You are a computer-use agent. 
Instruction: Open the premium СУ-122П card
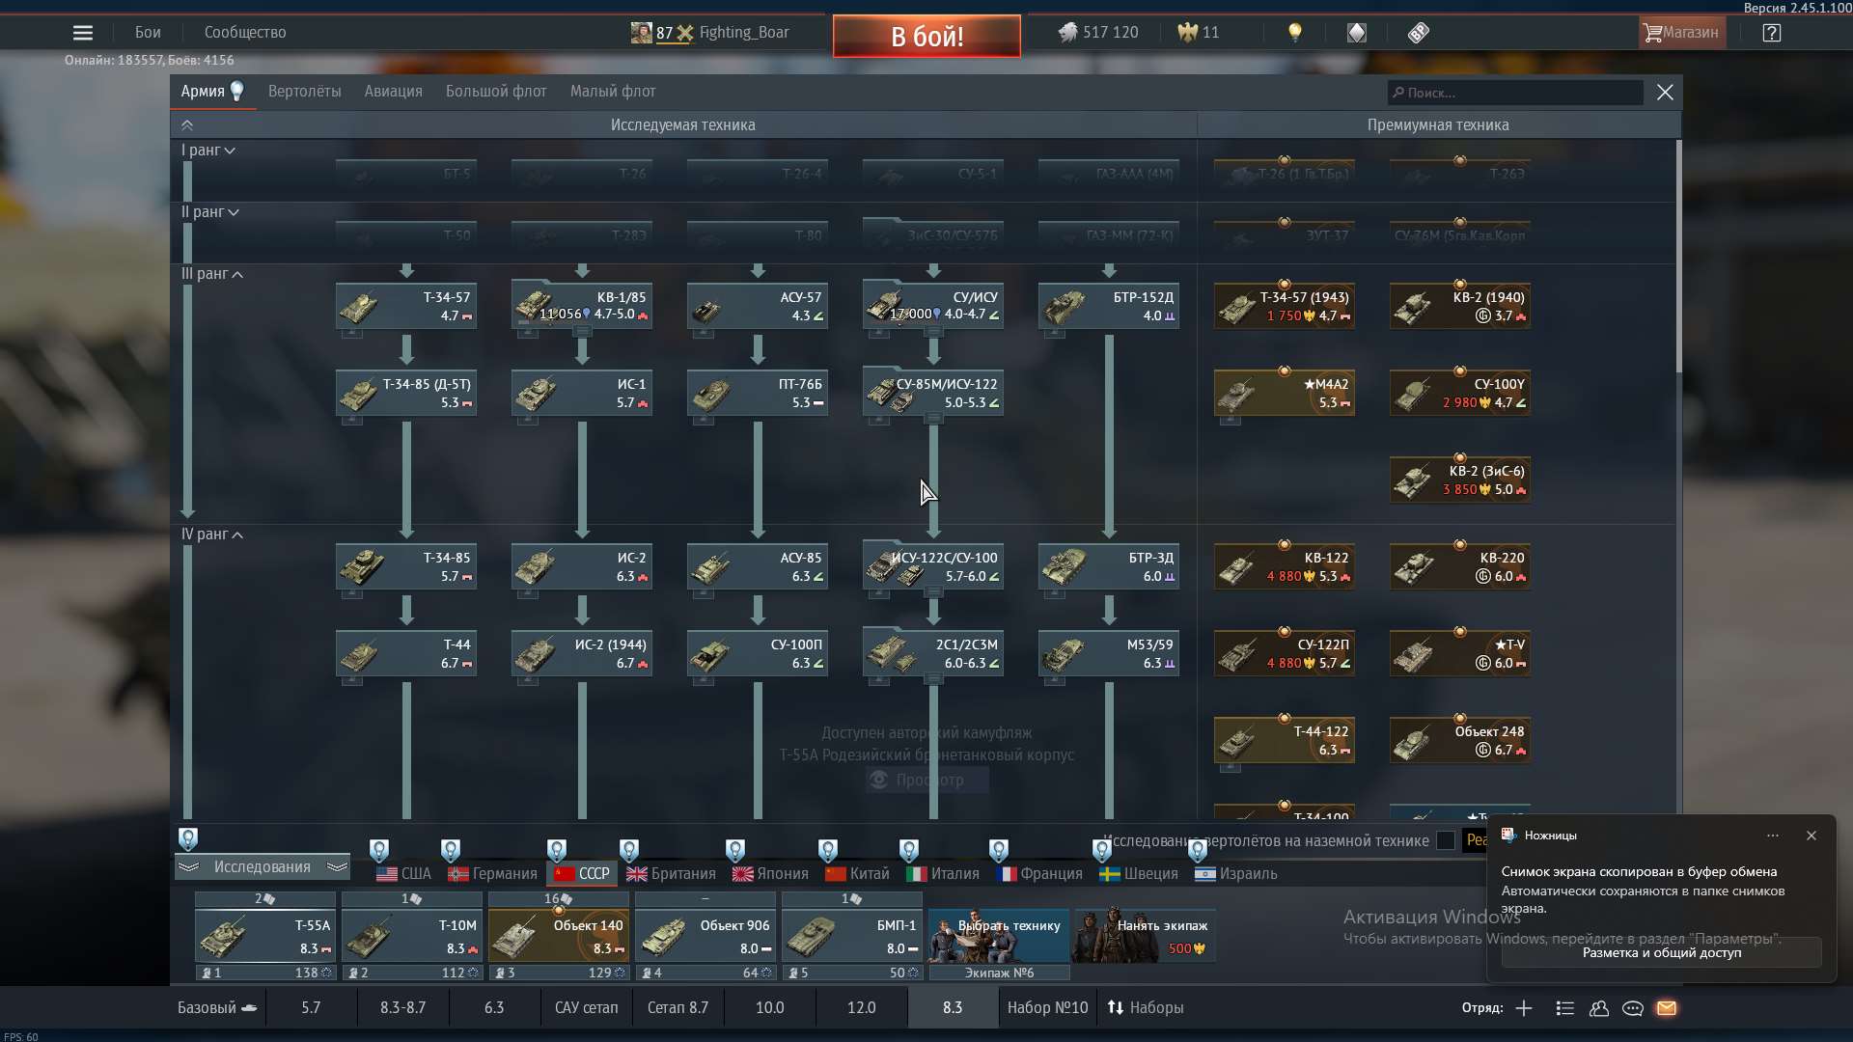(1285, 654)
